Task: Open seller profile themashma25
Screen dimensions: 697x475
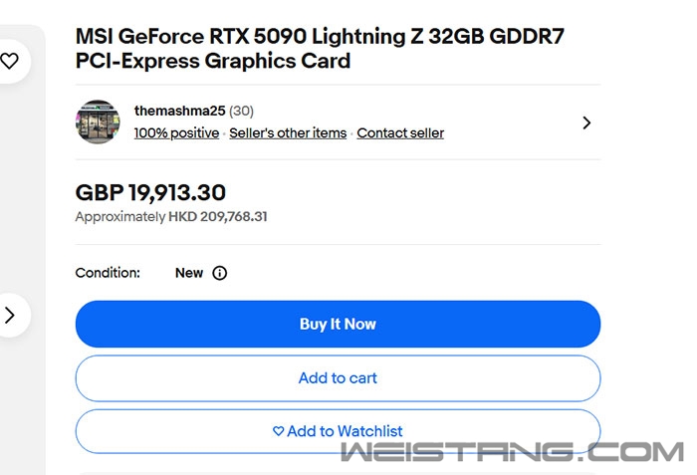Action: tap(180, 111)
